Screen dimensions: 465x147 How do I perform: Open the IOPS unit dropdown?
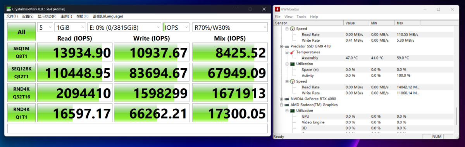[x=176, y=27]
